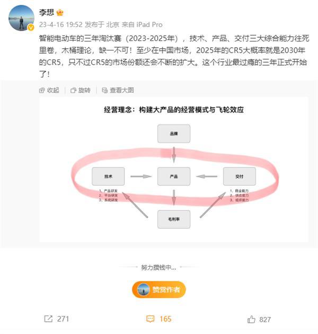Click the flywheel diagram image
This screenshot has height=334, width=318.
pos(173,169)
